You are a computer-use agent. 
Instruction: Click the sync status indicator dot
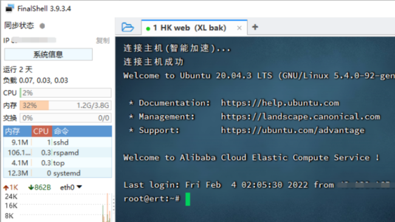coord(43,26)
